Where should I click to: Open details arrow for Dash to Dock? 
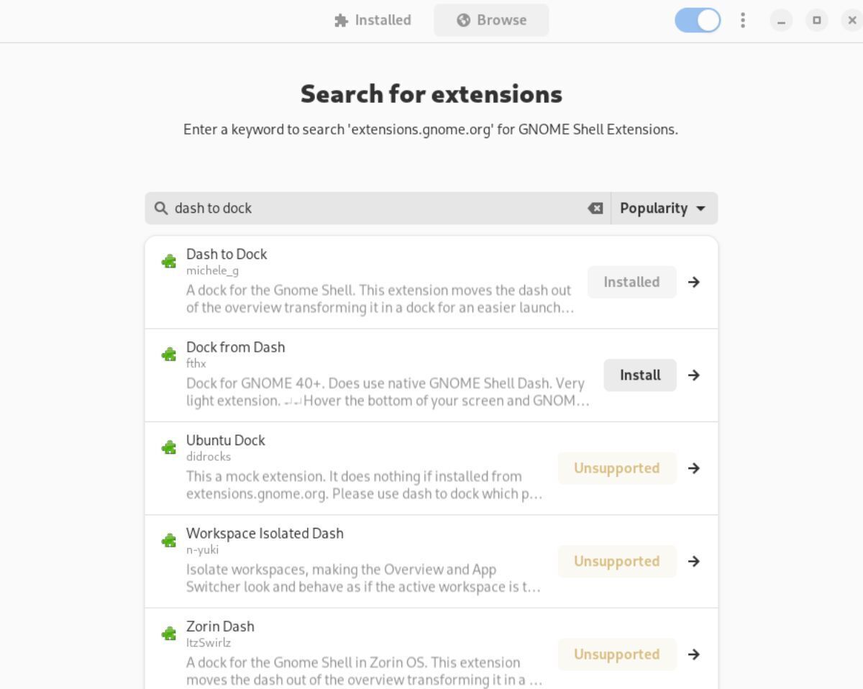coord(694,282)
